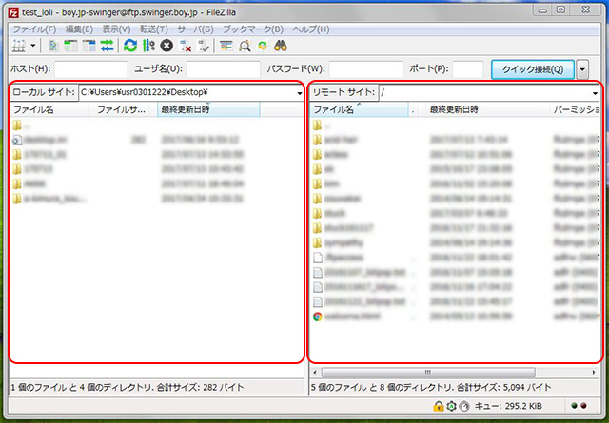609x423 pixels.
Task: Focus the ホスト(H) input field
Action: coord(91,69)
